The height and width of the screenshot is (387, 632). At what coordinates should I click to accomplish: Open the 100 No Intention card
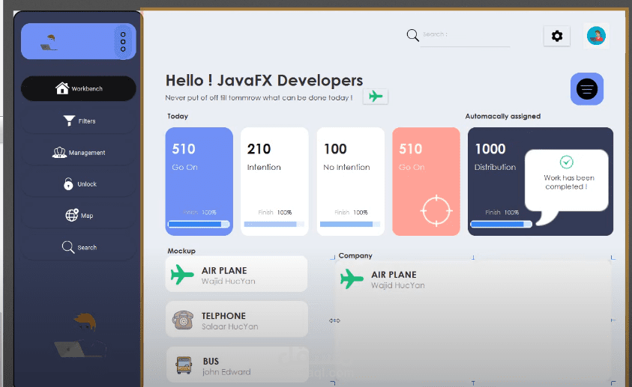(x=351, y=181)
